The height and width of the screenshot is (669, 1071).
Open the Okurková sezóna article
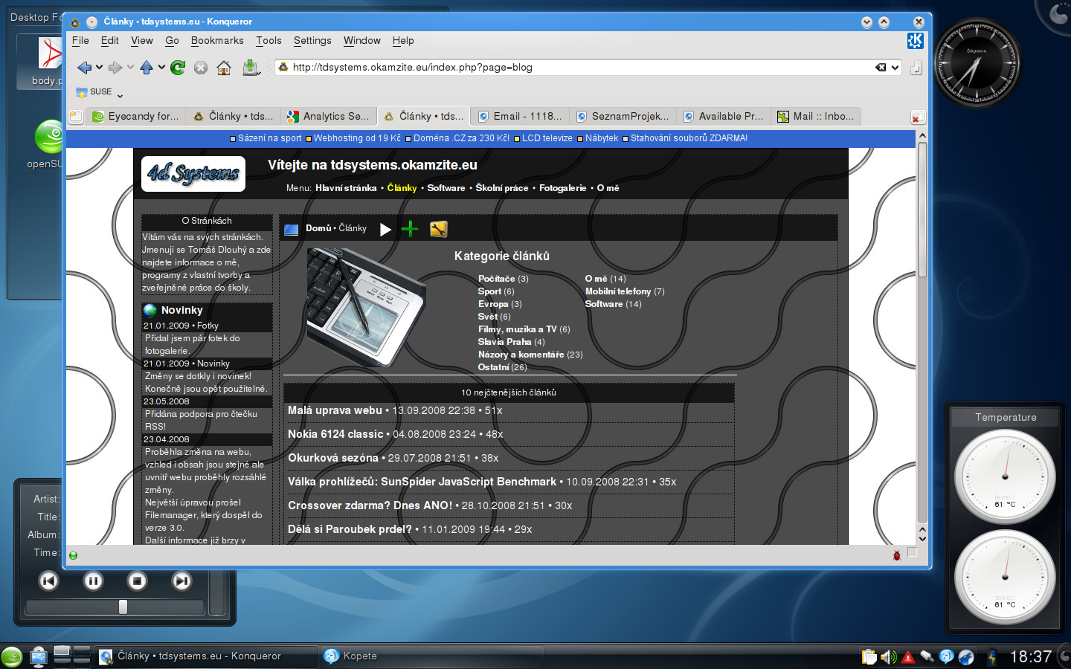tap(333, 458)
